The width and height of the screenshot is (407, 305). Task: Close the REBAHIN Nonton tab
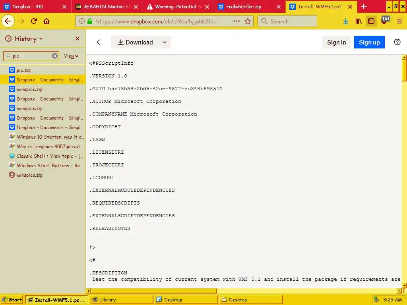pos(136,7)
